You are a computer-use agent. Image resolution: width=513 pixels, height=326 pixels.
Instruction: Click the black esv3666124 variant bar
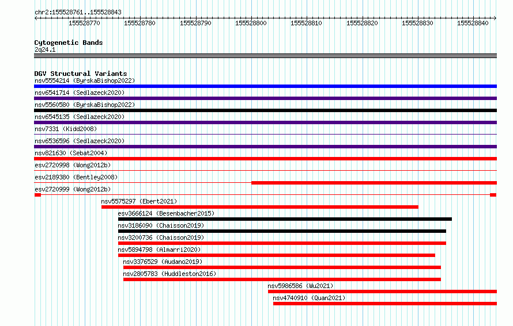point(285,219)
